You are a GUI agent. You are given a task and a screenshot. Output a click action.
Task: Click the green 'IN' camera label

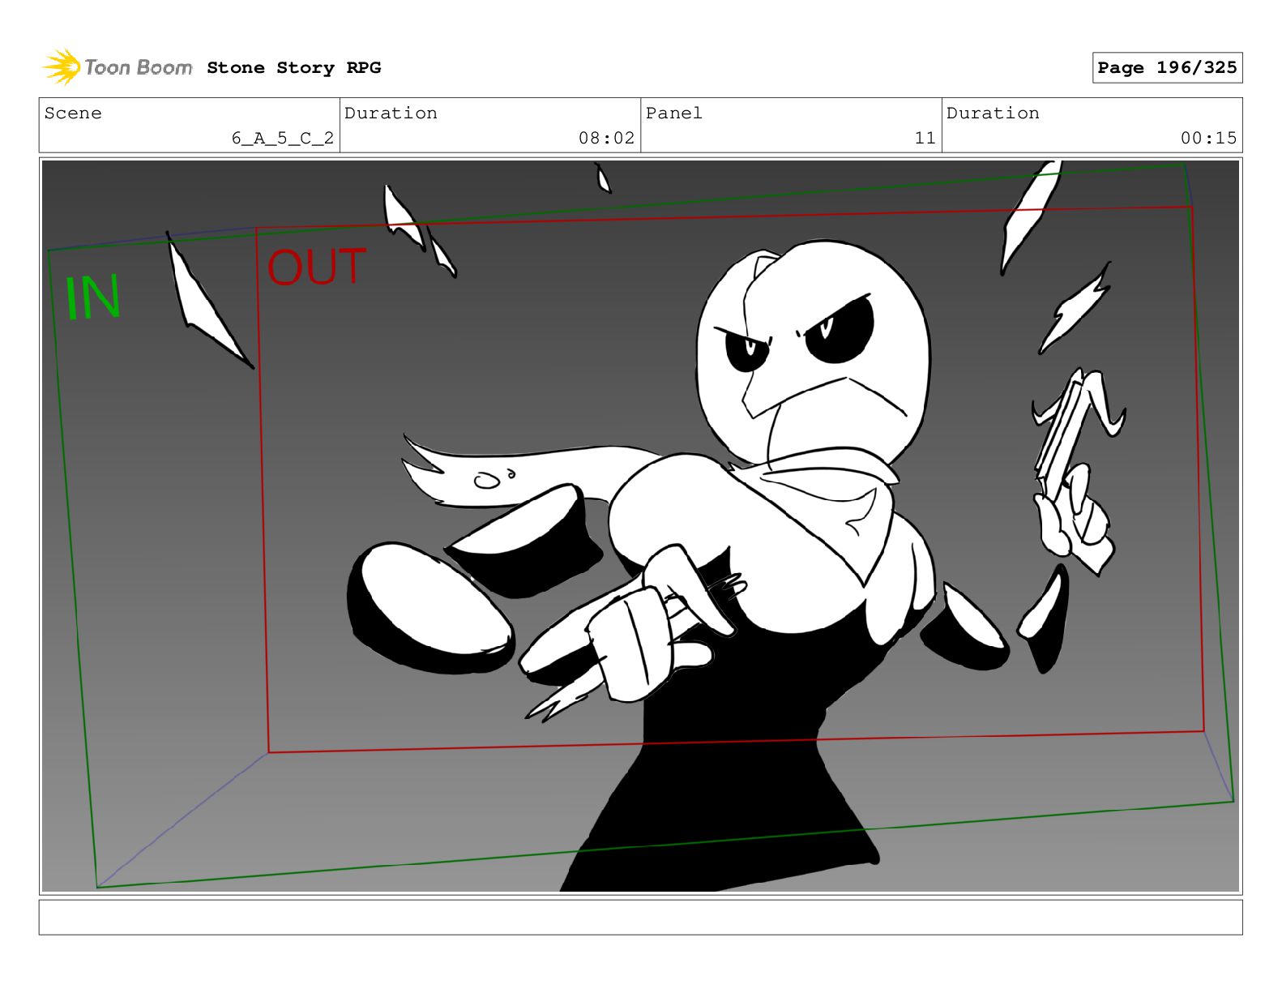[92, 297]
